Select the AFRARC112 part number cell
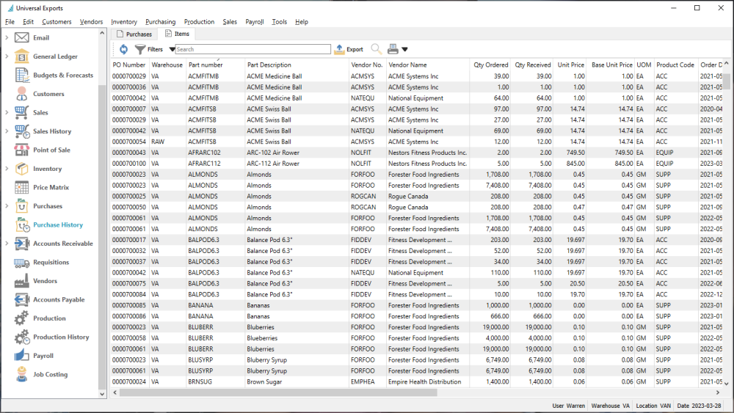The height and width of the screenshot is (413, 734). pos(215,164)
